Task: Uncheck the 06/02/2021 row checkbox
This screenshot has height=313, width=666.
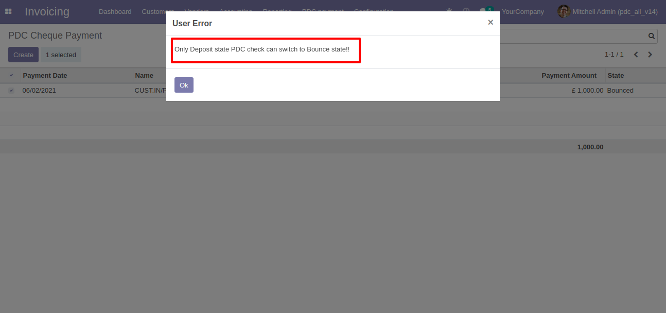Action: 11,90
